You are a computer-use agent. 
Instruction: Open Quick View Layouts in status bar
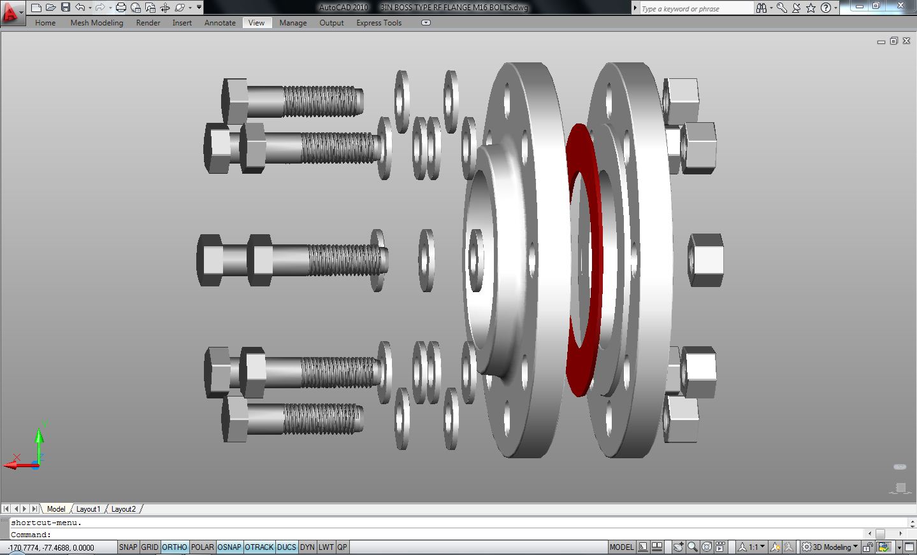[x=643, y=547]
